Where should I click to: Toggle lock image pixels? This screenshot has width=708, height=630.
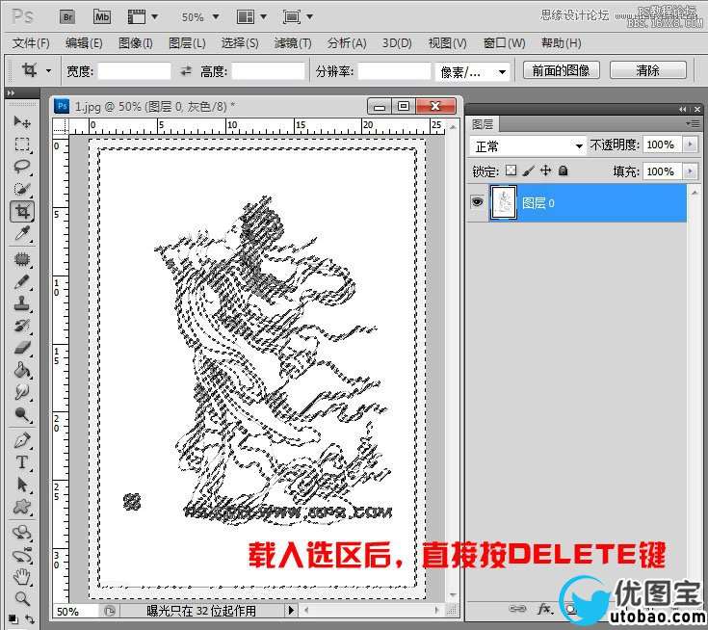528,171
